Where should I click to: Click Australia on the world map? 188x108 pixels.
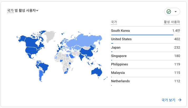point(96,71)
